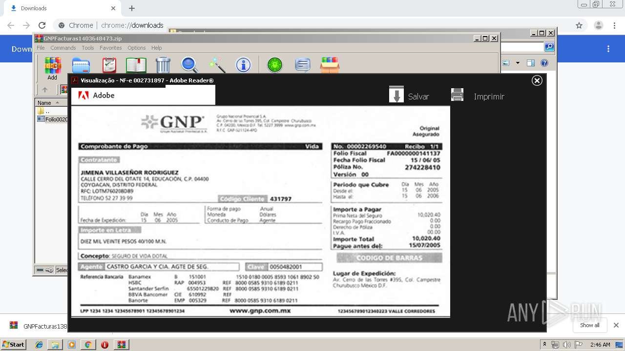Open the WinRAR Help menu
Viewport: 625px width, 351px height.
[x=156, y=48]
